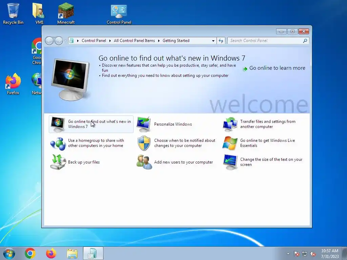Image resolution: width=347 pixels, height=260 pixels.
Task: Open 'Use a homegroup to share' text
Action: pyautogui.click(x=96, y=143)
